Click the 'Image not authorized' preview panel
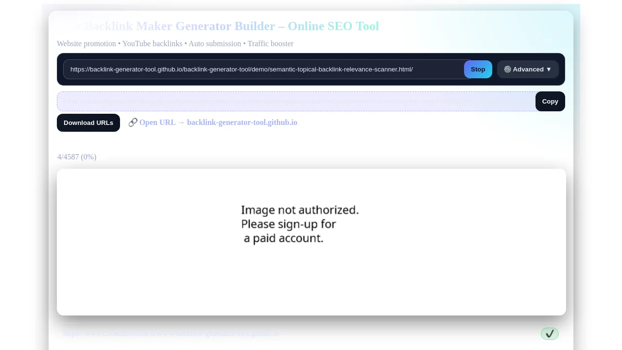 click(x=311, y=242)
